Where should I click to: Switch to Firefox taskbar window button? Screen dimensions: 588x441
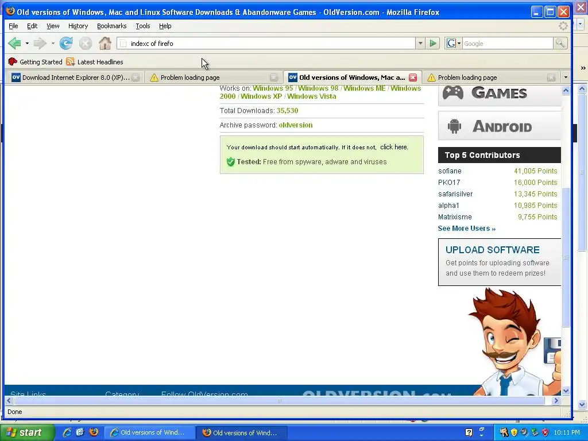click(242, 432)
